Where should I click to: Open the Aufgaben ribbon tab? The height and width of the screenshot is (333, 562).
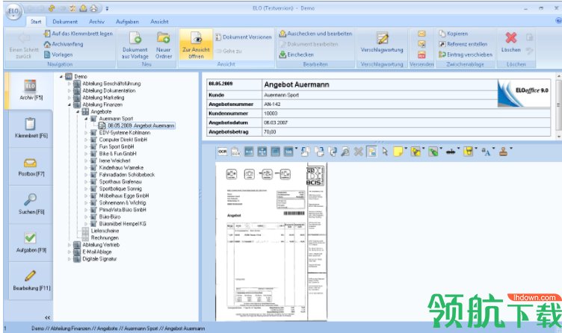coord(127,22)
